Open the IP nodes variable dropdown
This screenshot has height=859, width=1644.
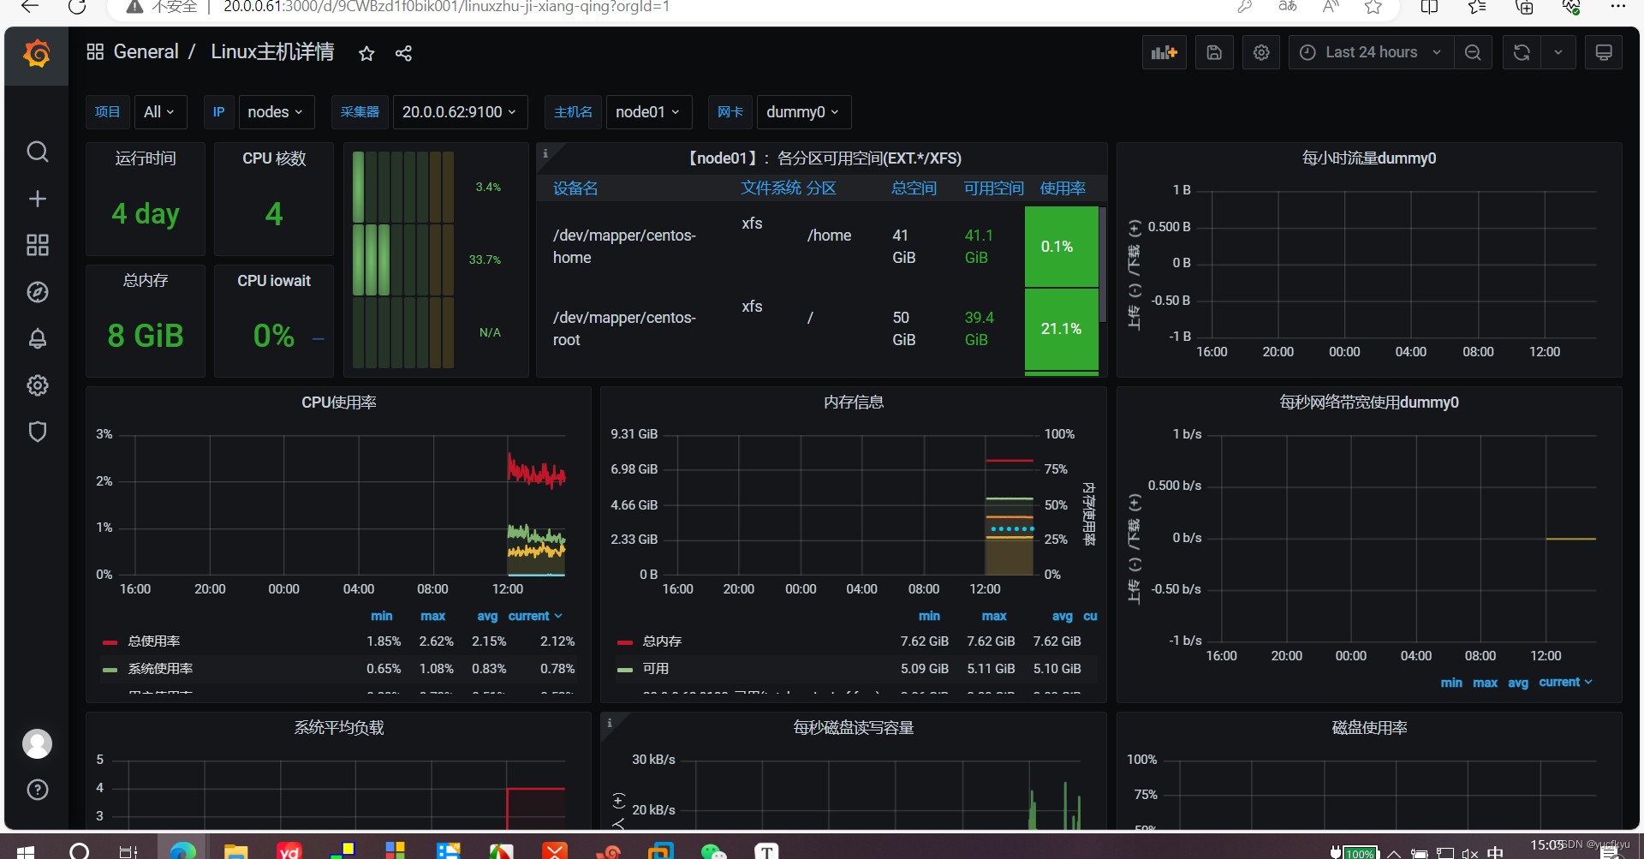pos(276,112)
